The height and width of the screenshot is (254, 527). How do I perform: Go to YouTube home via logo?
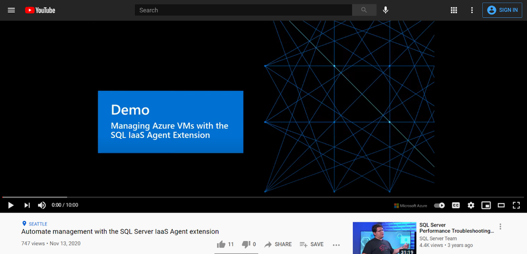tap(40, 10)
